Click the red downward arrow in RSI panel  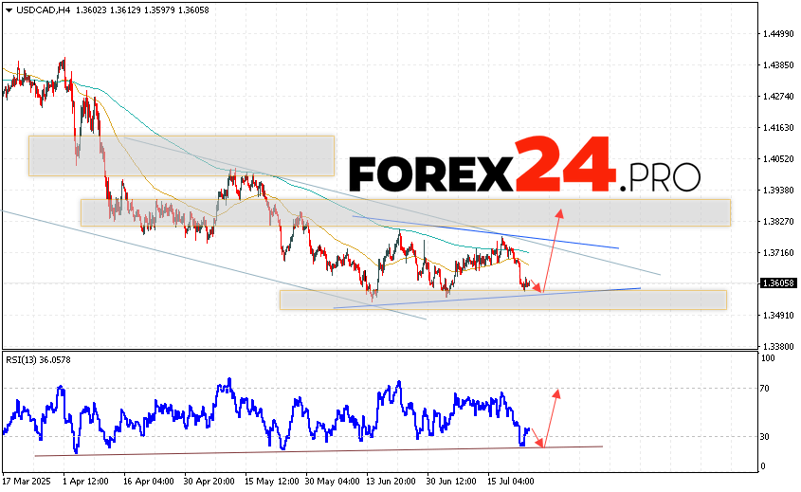click(x=537, y=438)
